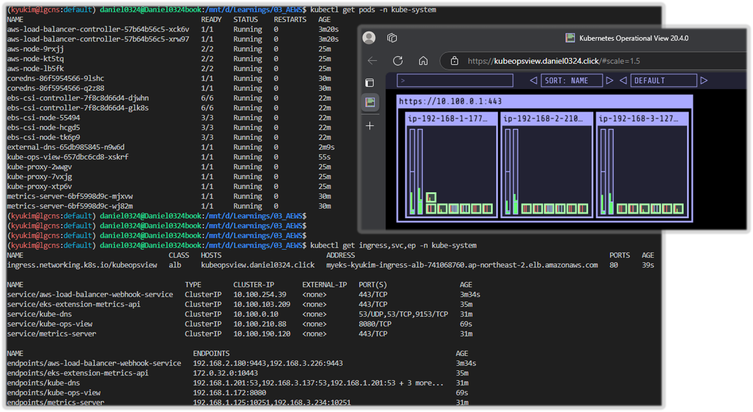This screenshot has height=412, width=753.
Task: Click the lock site info icon
Action: pos(455,61)
